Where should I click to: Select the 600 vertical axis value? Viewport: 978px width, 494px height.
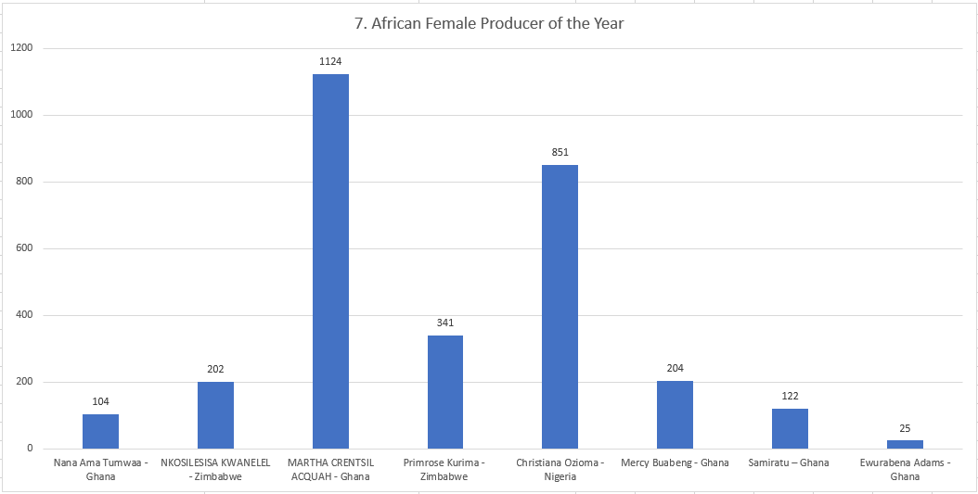pyautogui.click(x=23, y=248)
